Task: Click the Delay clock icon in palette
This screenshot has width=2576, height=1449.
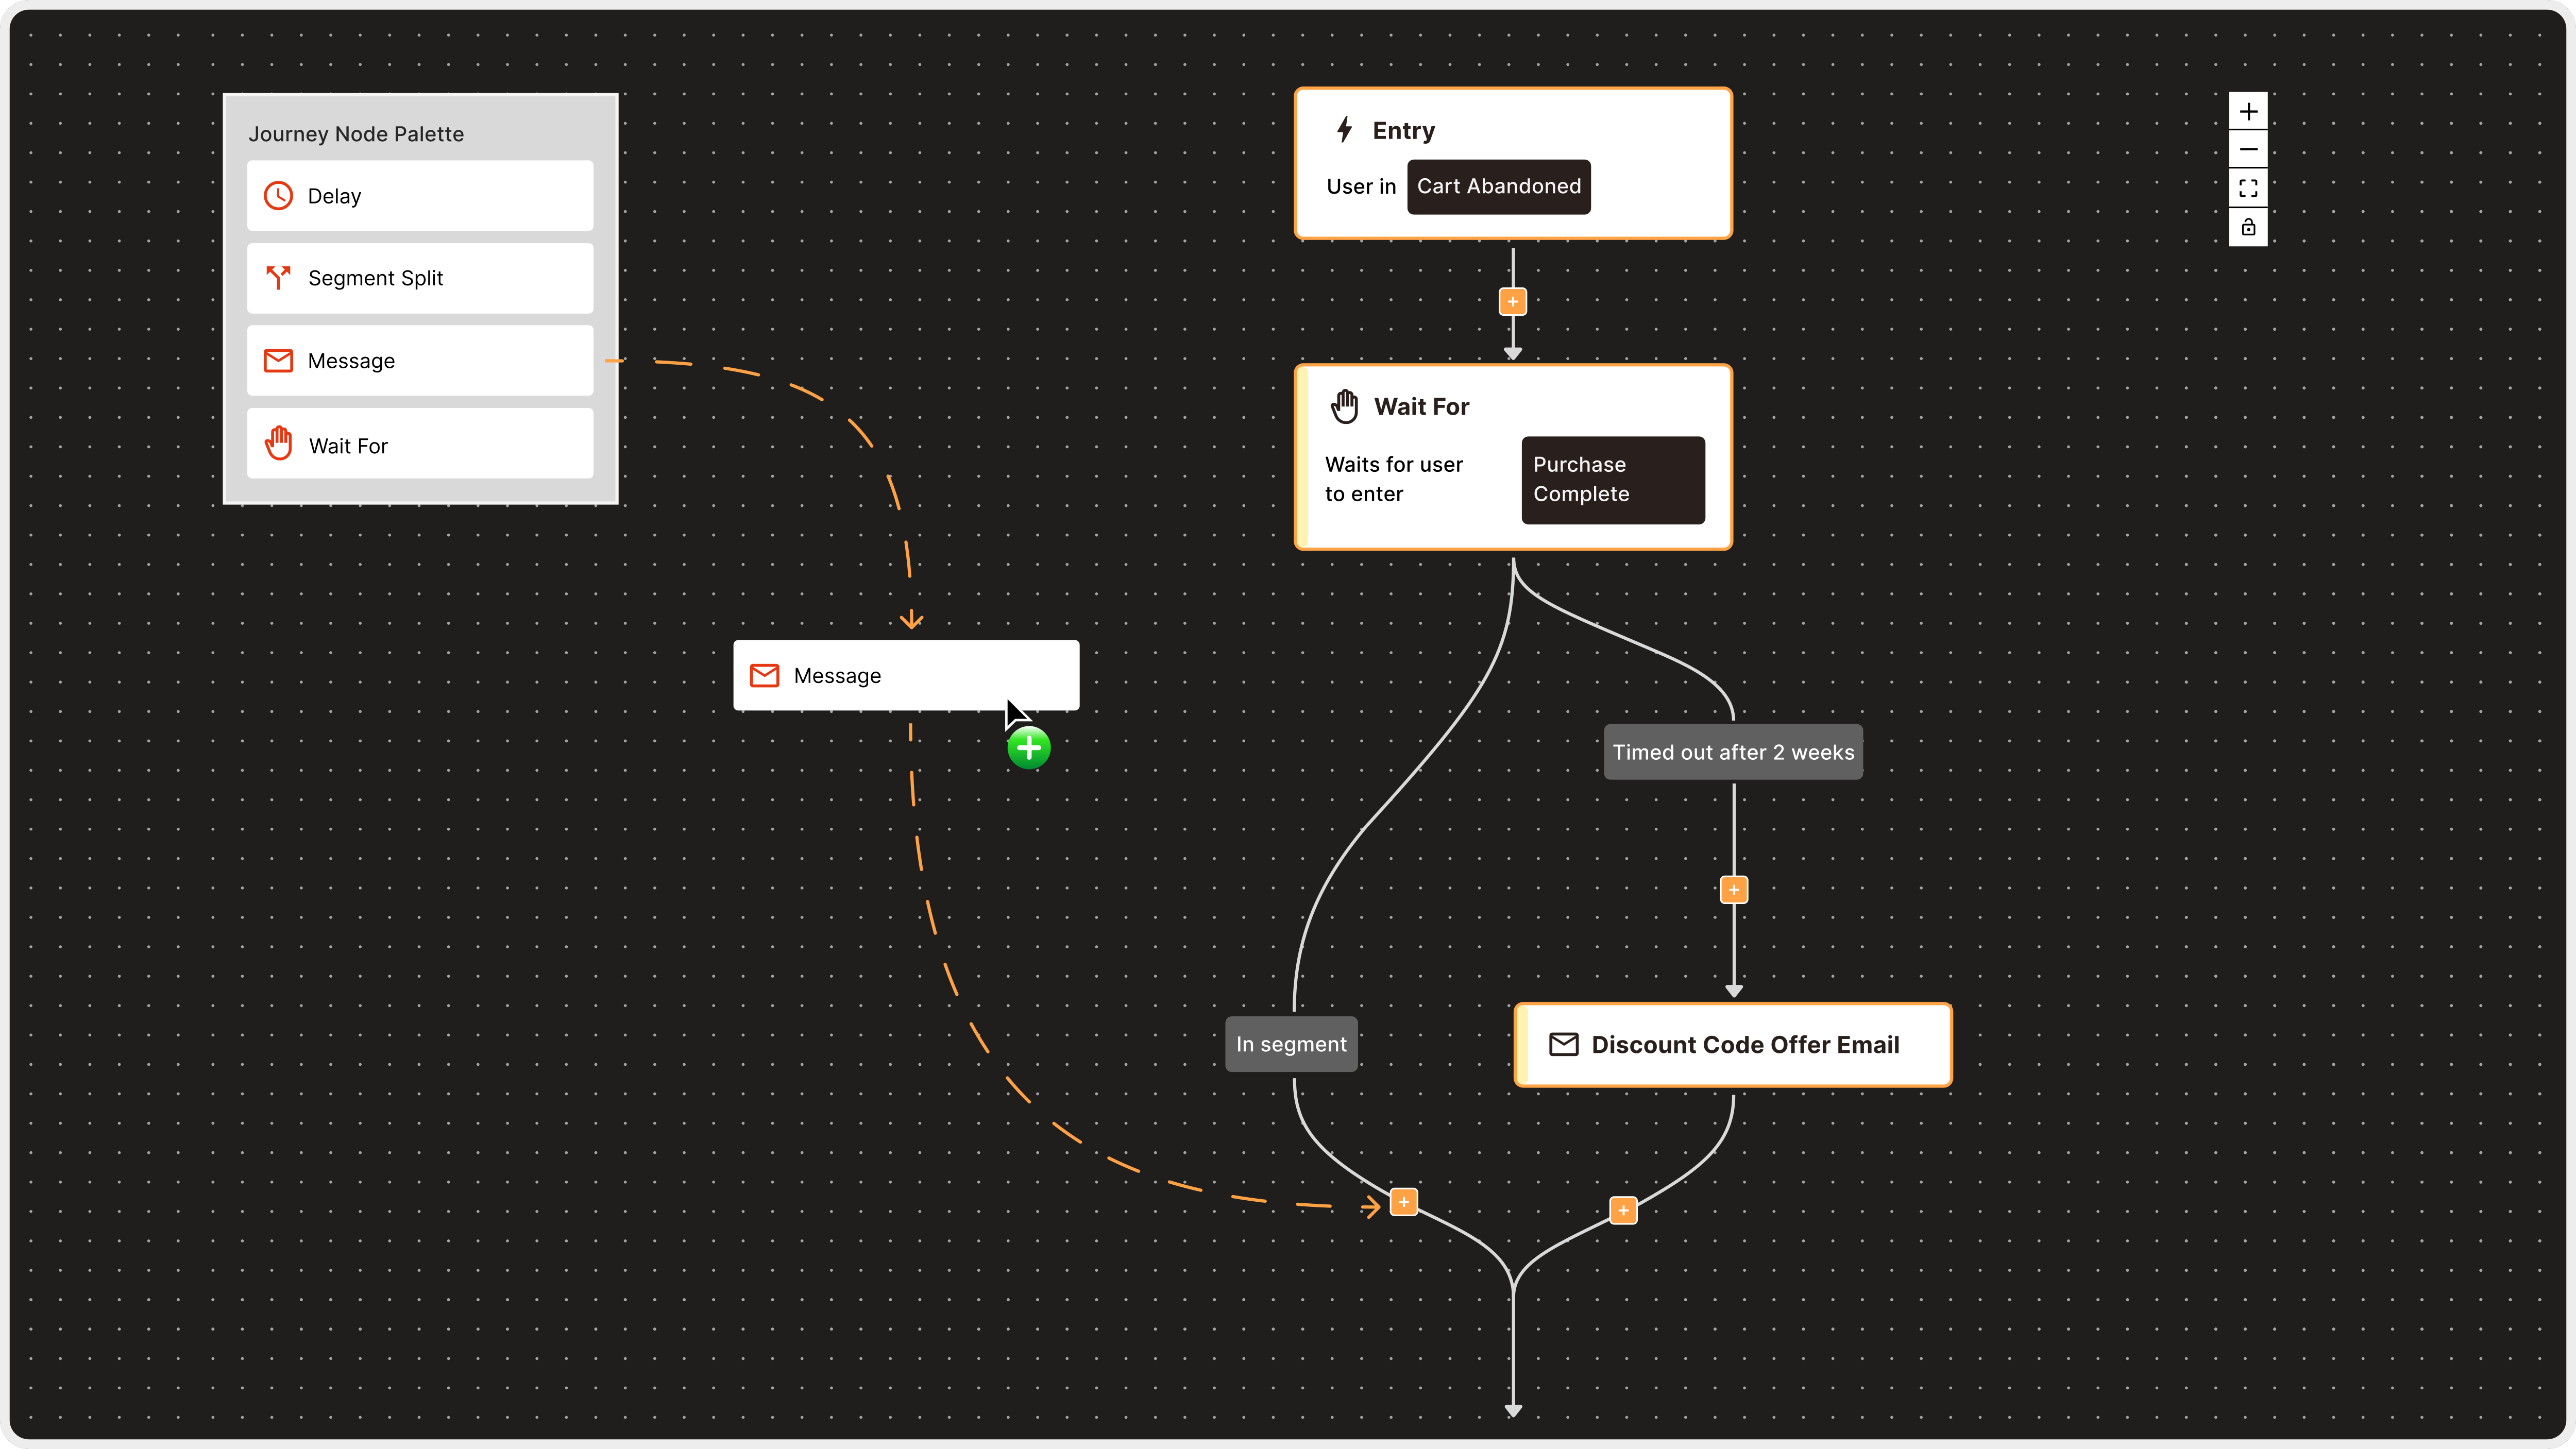Action: click(x=278, y=196)
